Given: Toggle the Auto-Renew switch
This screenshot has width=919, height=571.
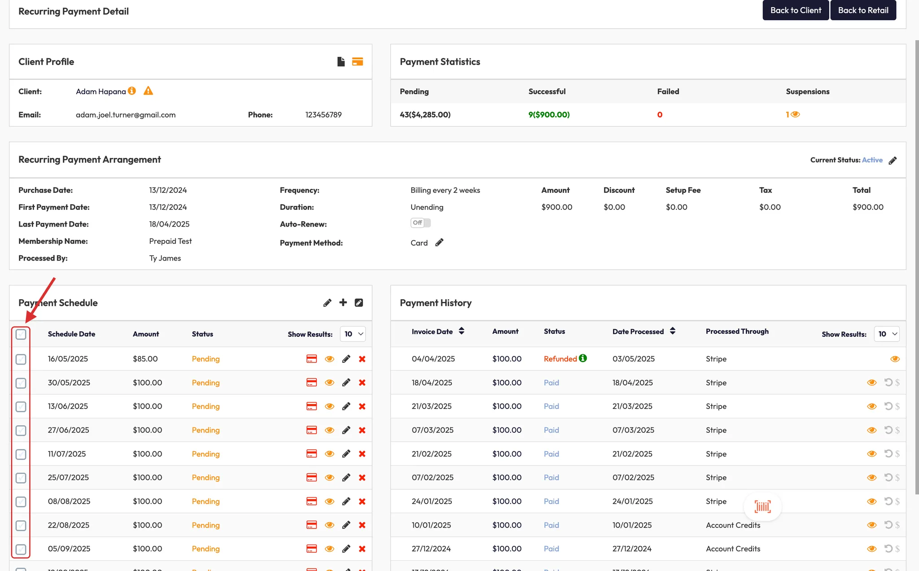Looking at the screenshot, I should point(420,223).
